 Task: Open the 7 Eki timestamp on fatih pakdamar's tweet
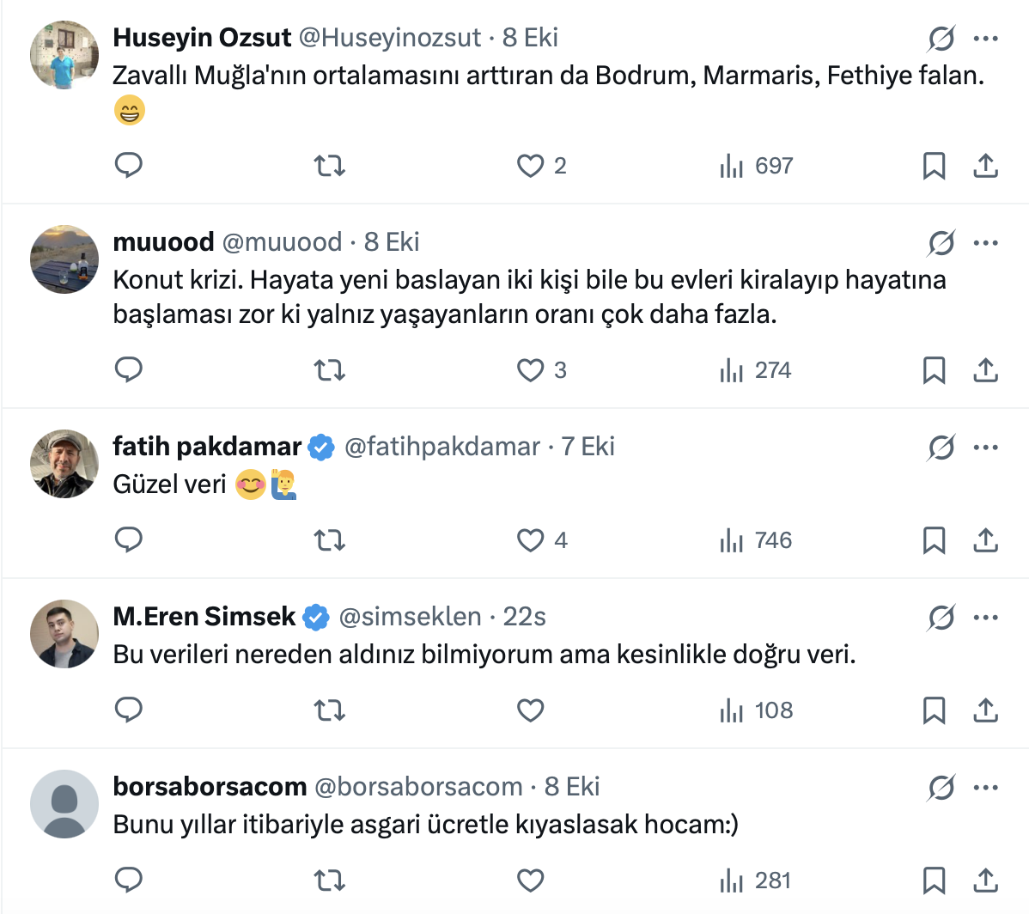(x=588, y=447)
